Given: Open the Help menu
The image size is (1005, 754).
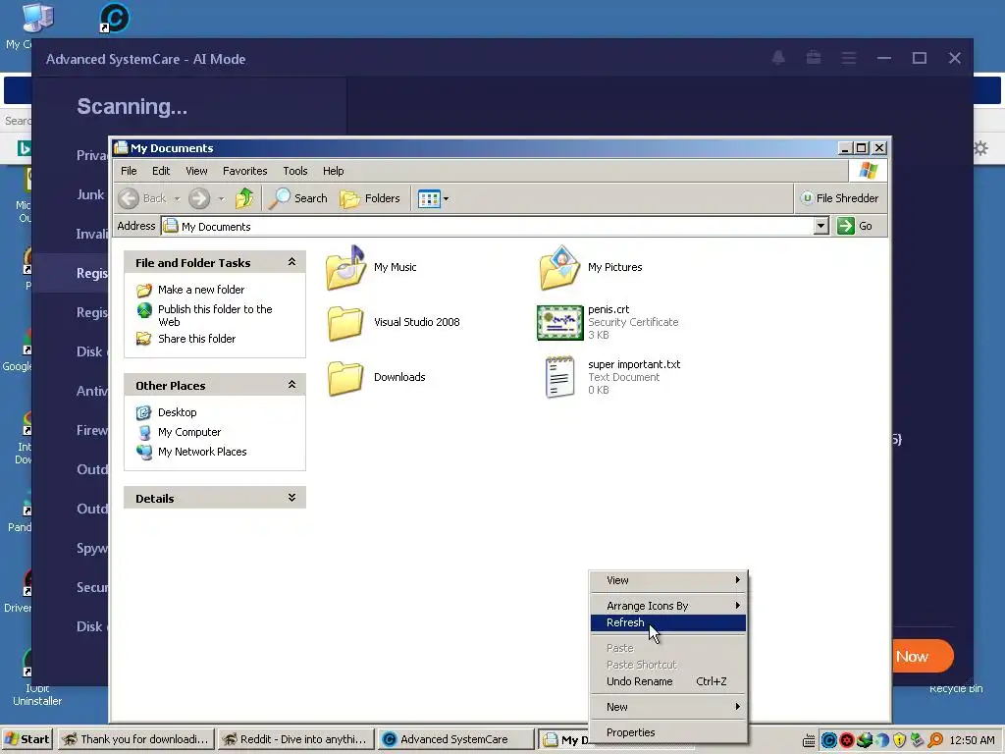Looking at the screenshot, I should [x=333, y=171].
